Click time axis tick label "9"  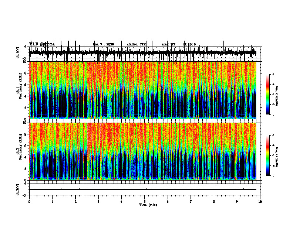pyautogui.click(x=237, y=202)
